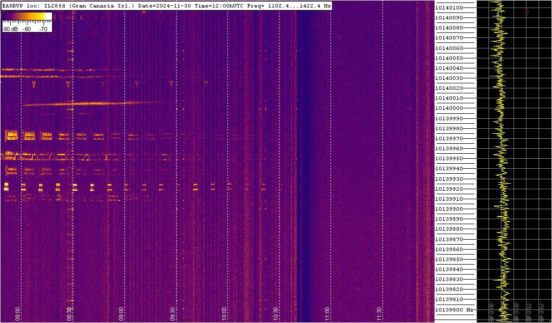Click the 10139920 frequency label
This screenshot has height=323, width=552.
pyautogui.click(x=449, y=189)
